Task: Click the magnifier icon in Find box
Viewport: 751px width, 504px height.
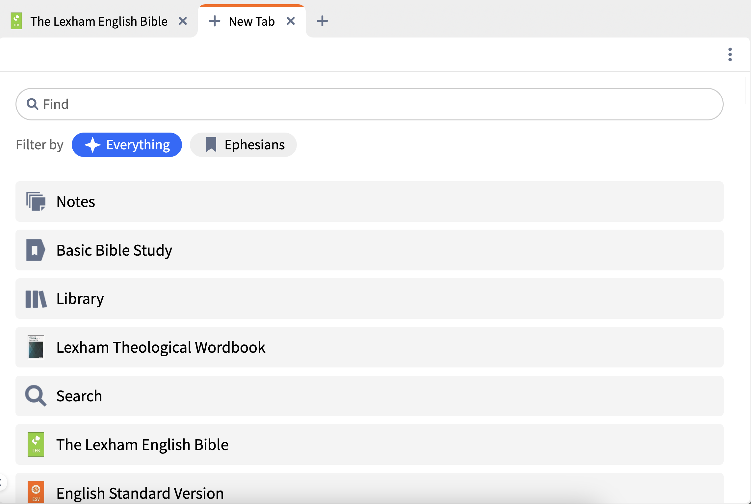Action: click(x=32, y=104)
